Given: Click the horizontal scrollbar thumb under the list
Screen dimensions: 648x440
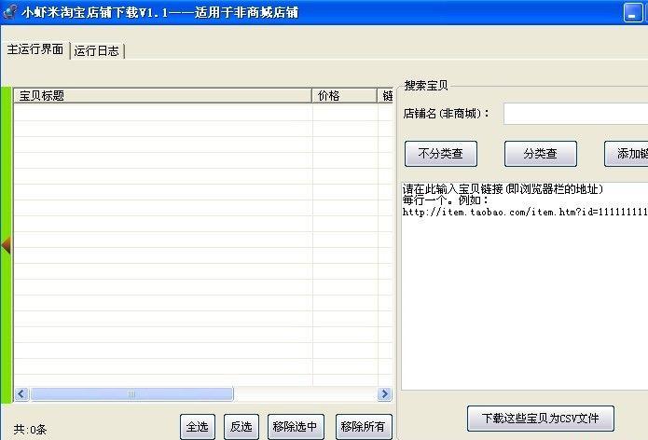Looking at the screenshot, I should [131, 394].
